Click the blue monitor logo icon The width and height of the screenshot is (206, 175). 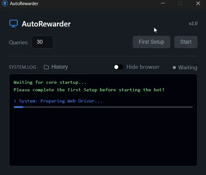point(14,23)
